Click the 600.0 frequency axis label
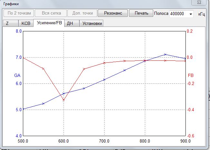The height and width of the screenshot is (150, 210). (64, 141)
